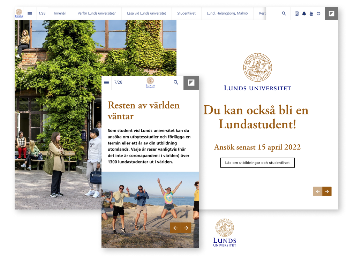The height and width of the screenshot is (257, 347).
Task: Click the "1/28" page number field
Action: [x=42, y=13]
